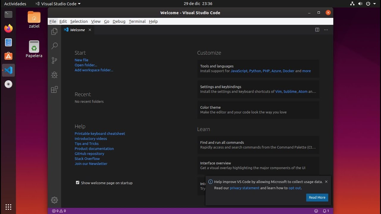The height and width of the screenshot is (214, 381).
Task: Open Ubuntu Software from the dock
Action: 8,56
